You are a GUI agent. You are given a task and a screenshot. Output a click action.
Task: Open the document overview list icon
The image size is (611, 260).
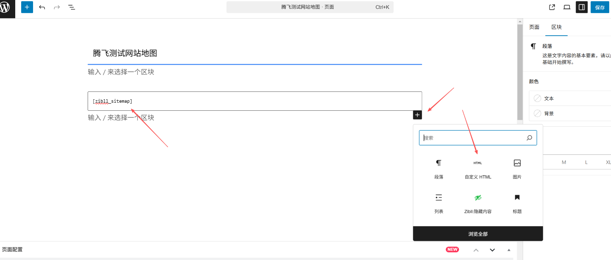[x=72, y=7]
